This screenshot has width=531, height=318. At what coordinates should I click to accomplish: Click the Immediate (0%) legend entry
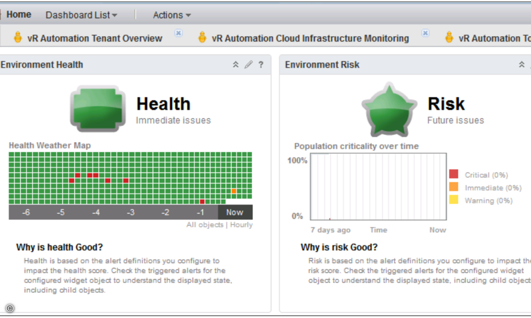point(485,188)
